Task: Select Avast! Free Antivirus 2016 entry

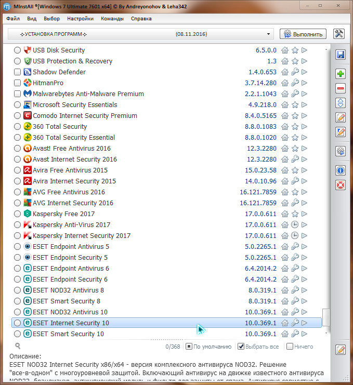Action: [166, 148]
